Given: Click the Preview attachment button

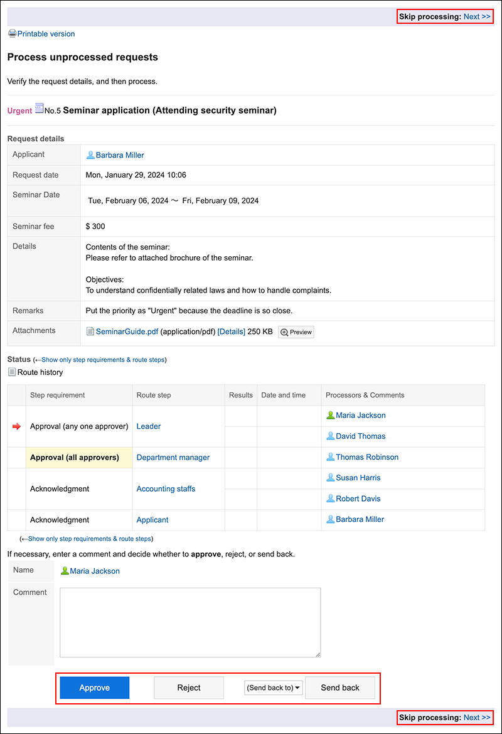Looking at the screenshot, I should point(296,332).
